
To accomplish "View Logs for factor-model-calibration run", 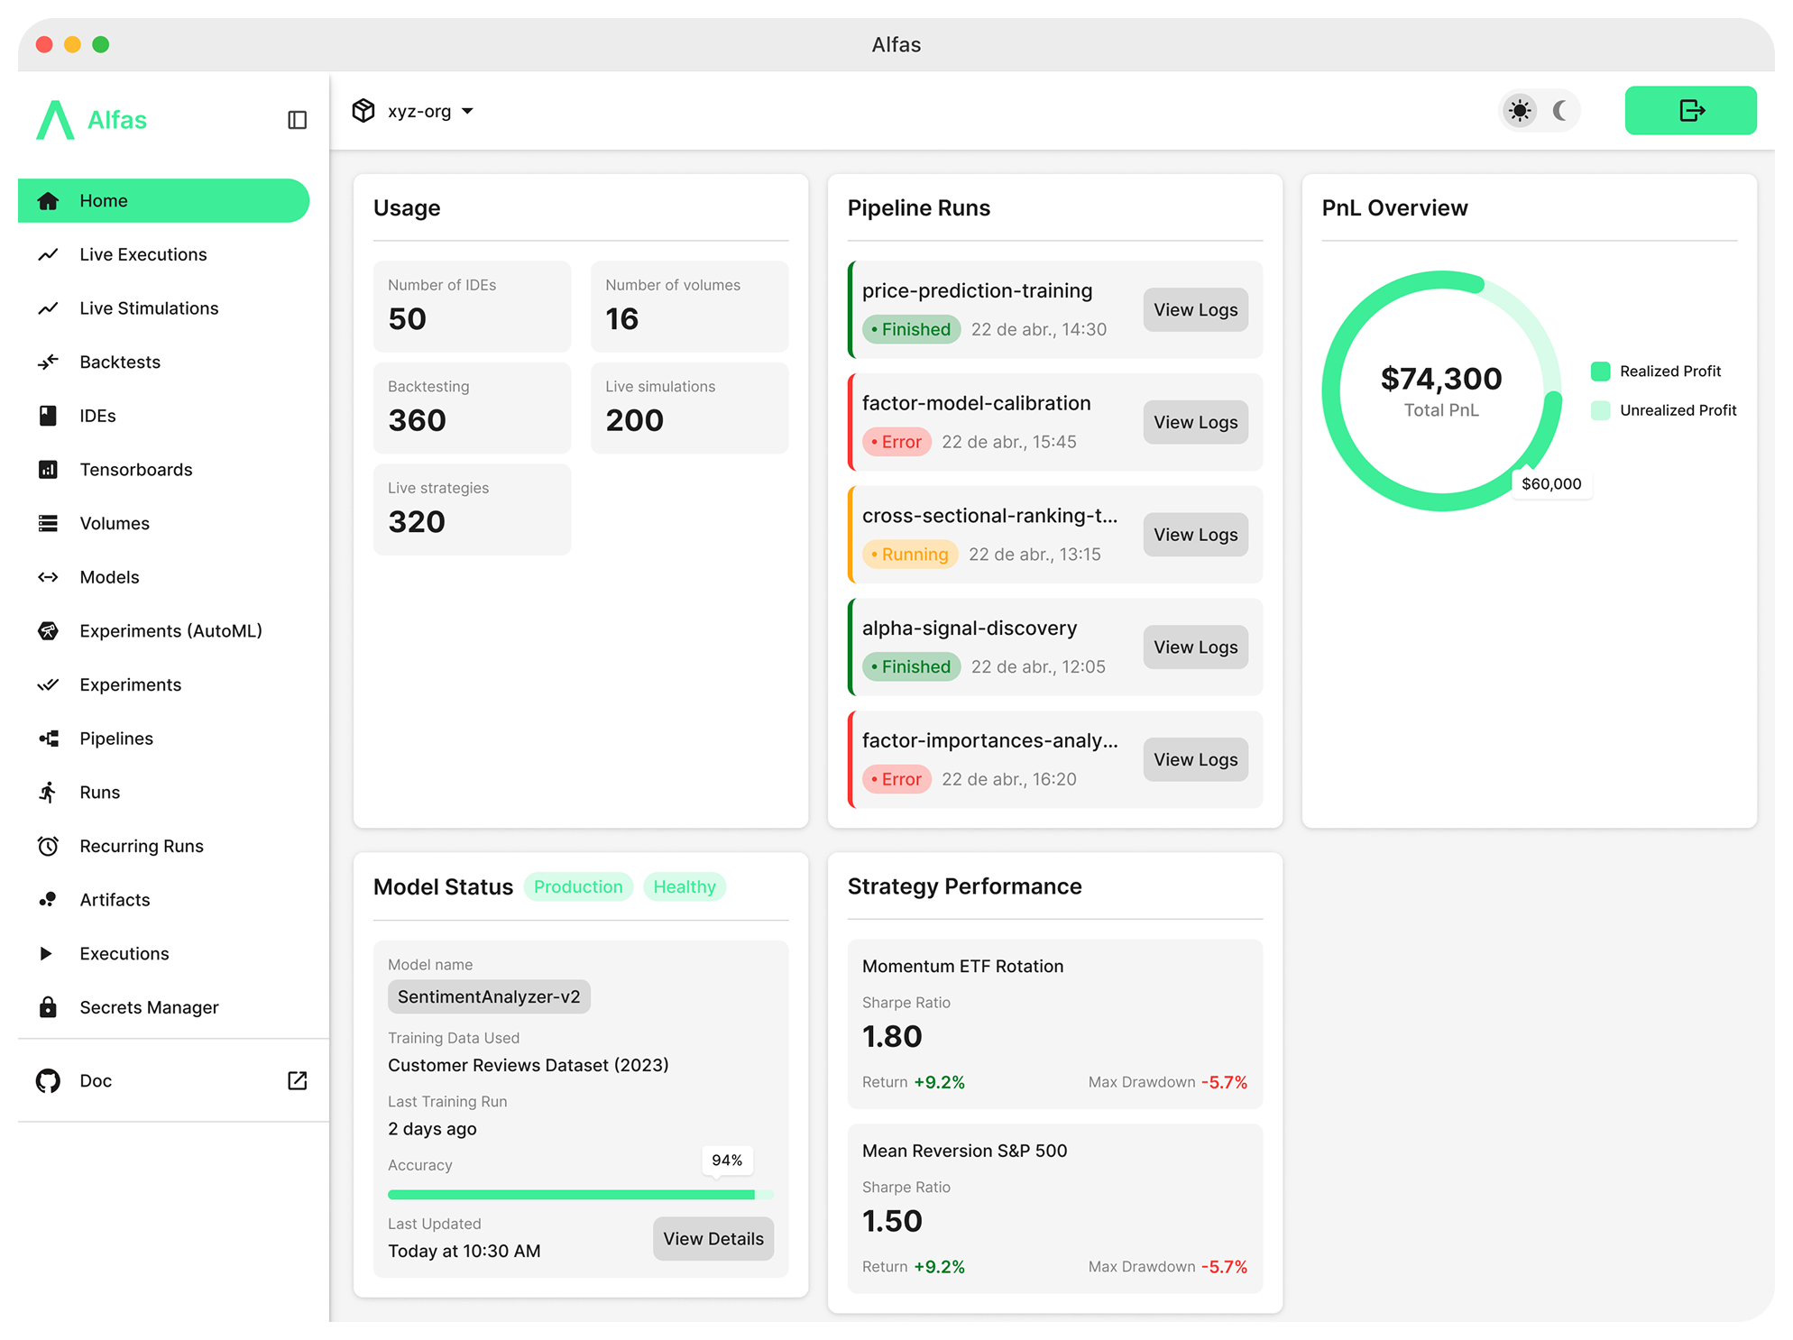I will [1195, 422].
